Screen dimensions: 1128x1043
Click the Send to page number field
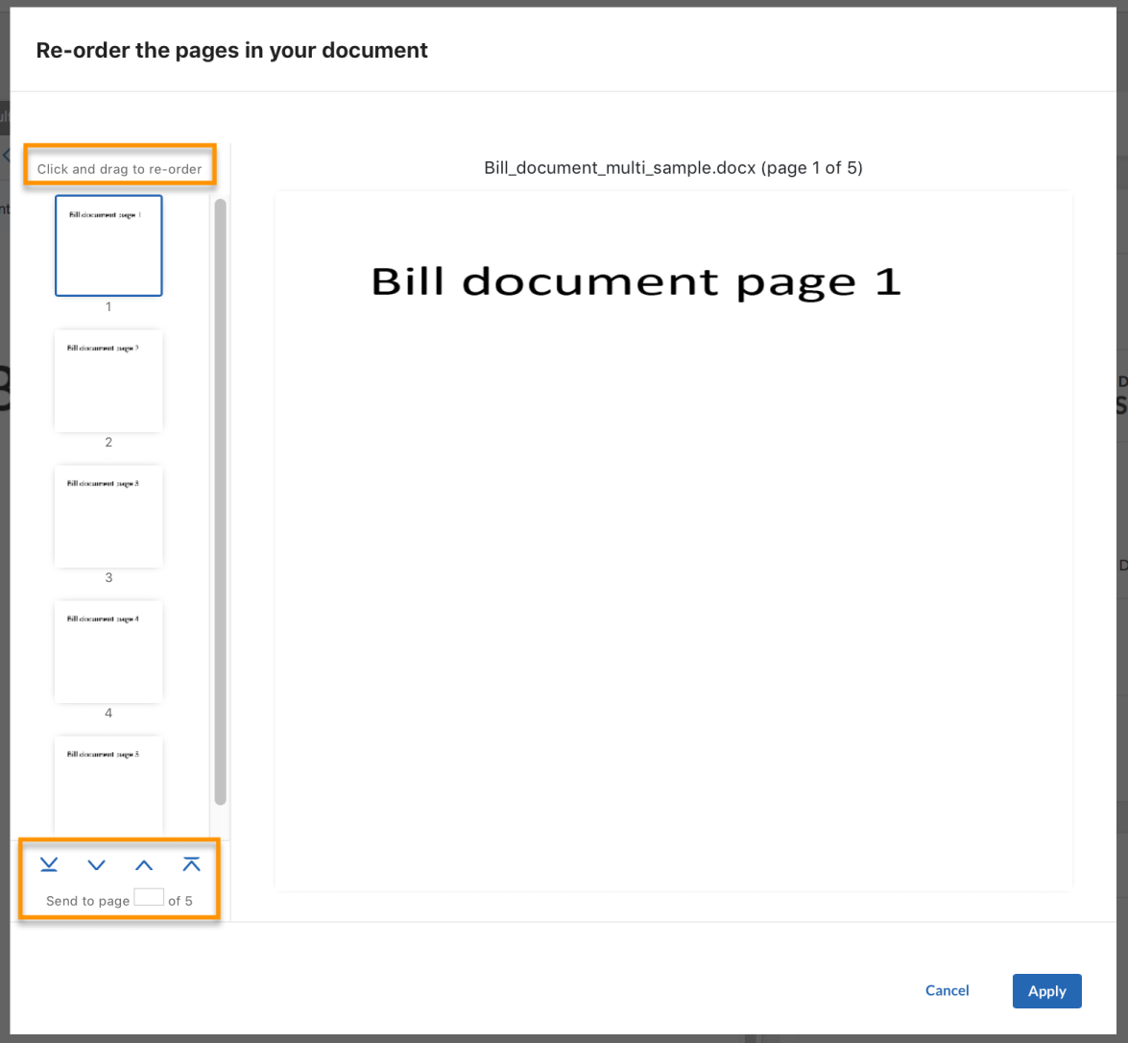click(149, 898)
